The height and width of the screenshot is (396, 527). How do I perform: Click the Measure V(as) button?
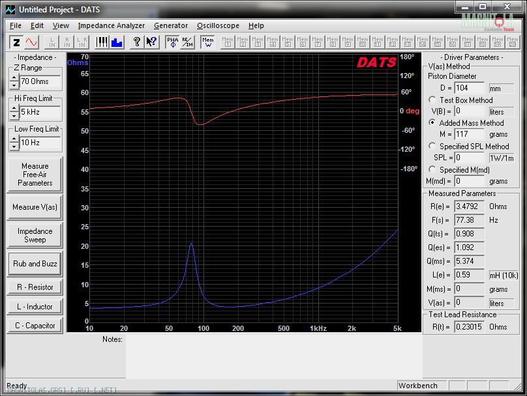tap(35, 207)
